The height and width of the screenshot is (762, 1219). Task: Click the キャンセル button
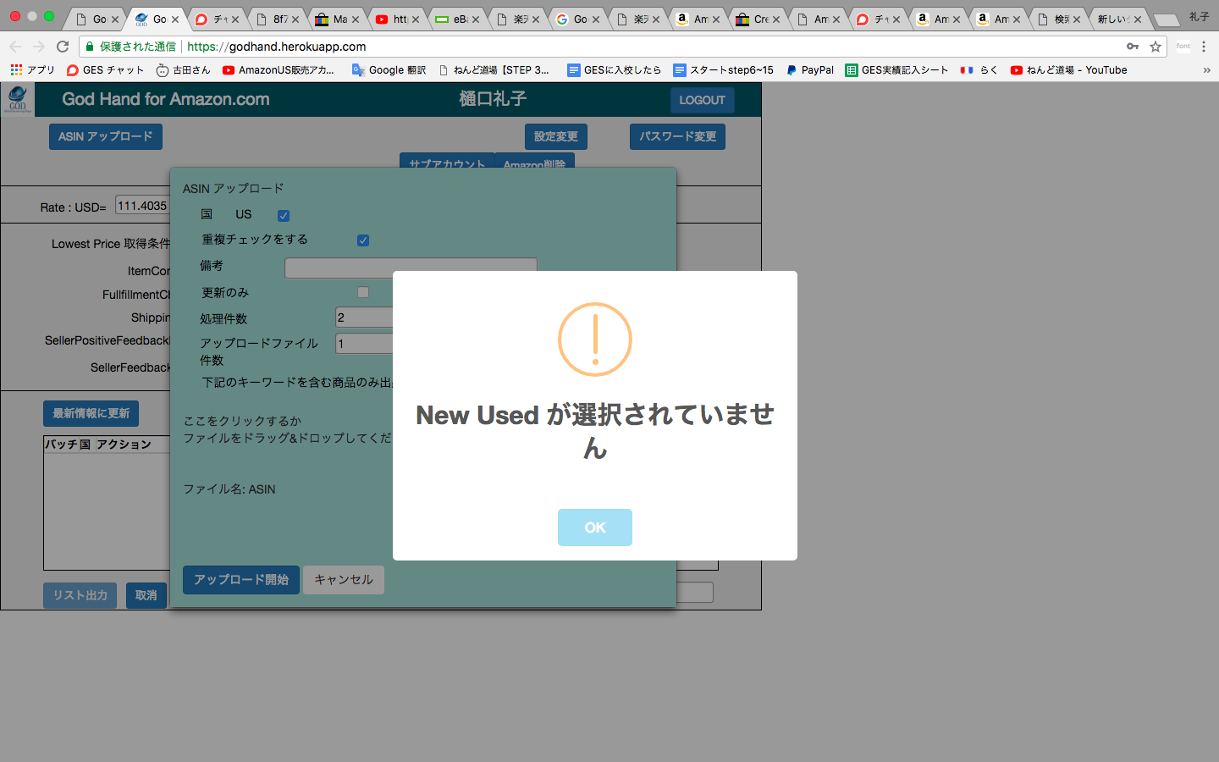pyautogui.click(x=344, y=580)
